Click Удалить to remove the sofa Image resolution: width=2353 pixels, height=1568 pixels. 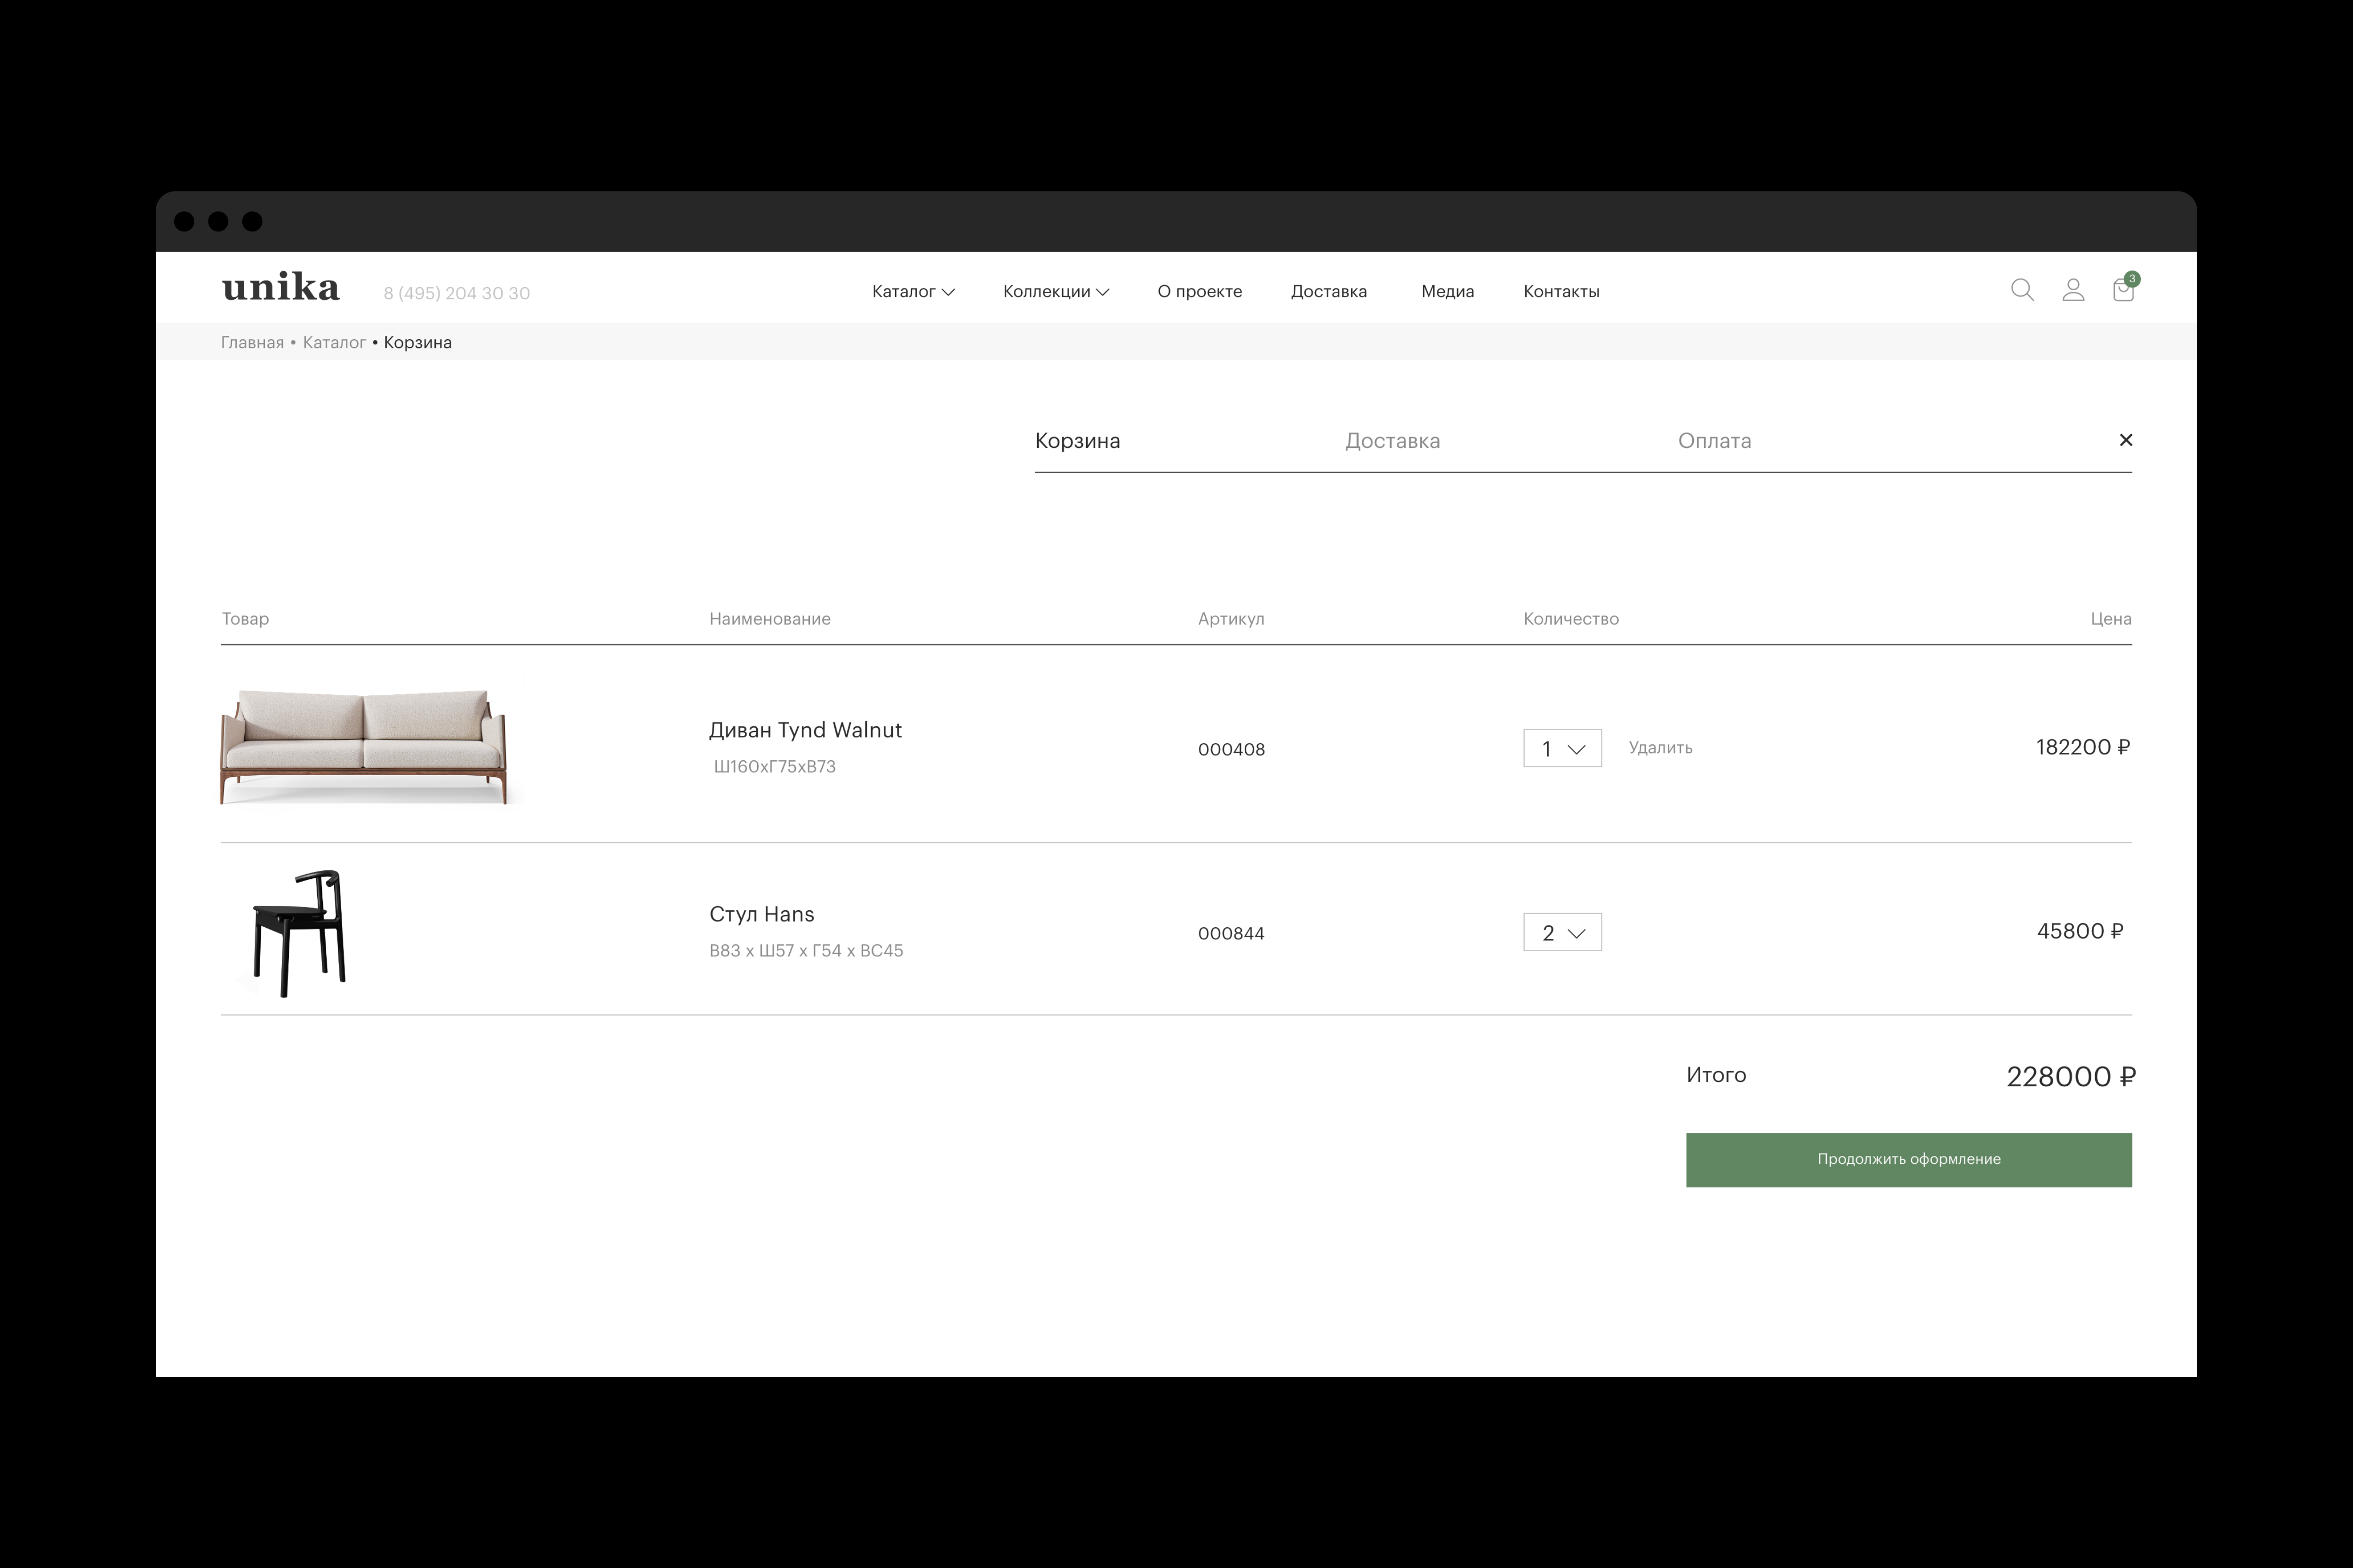click(x=1660, y=748)
